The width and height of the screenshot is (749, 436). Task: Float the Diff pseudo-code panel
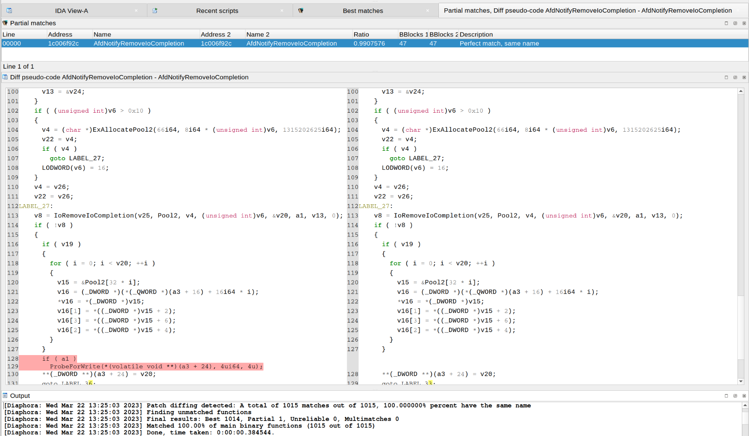tap(735, 77)
